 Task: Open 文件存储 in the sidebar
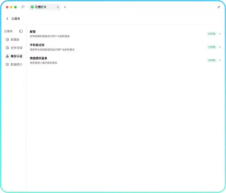[14, 48]
